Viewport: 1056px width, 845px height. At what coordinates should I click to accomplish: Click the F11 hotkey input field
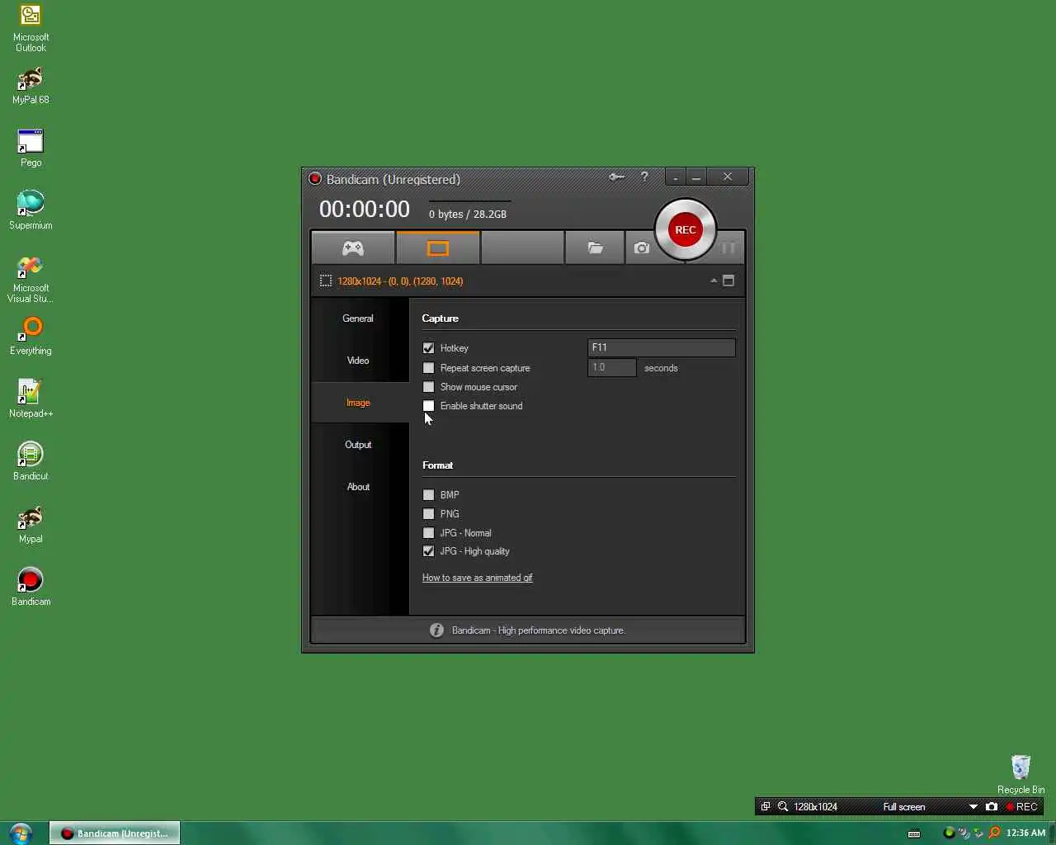(x=661, y=348)
